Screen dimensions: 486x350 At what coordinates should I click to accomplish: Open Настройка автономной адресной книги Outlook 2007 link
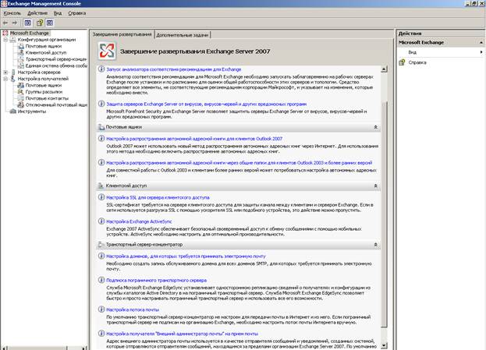pos(194,139)
